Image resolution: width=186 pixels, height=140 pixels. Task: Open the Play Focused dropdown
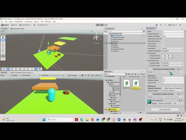[x=74, y=75]
